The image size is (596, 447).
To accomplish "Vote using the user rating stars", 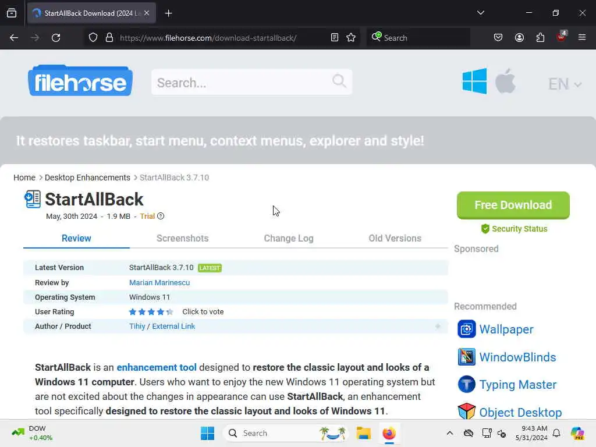I will point(151,312).
